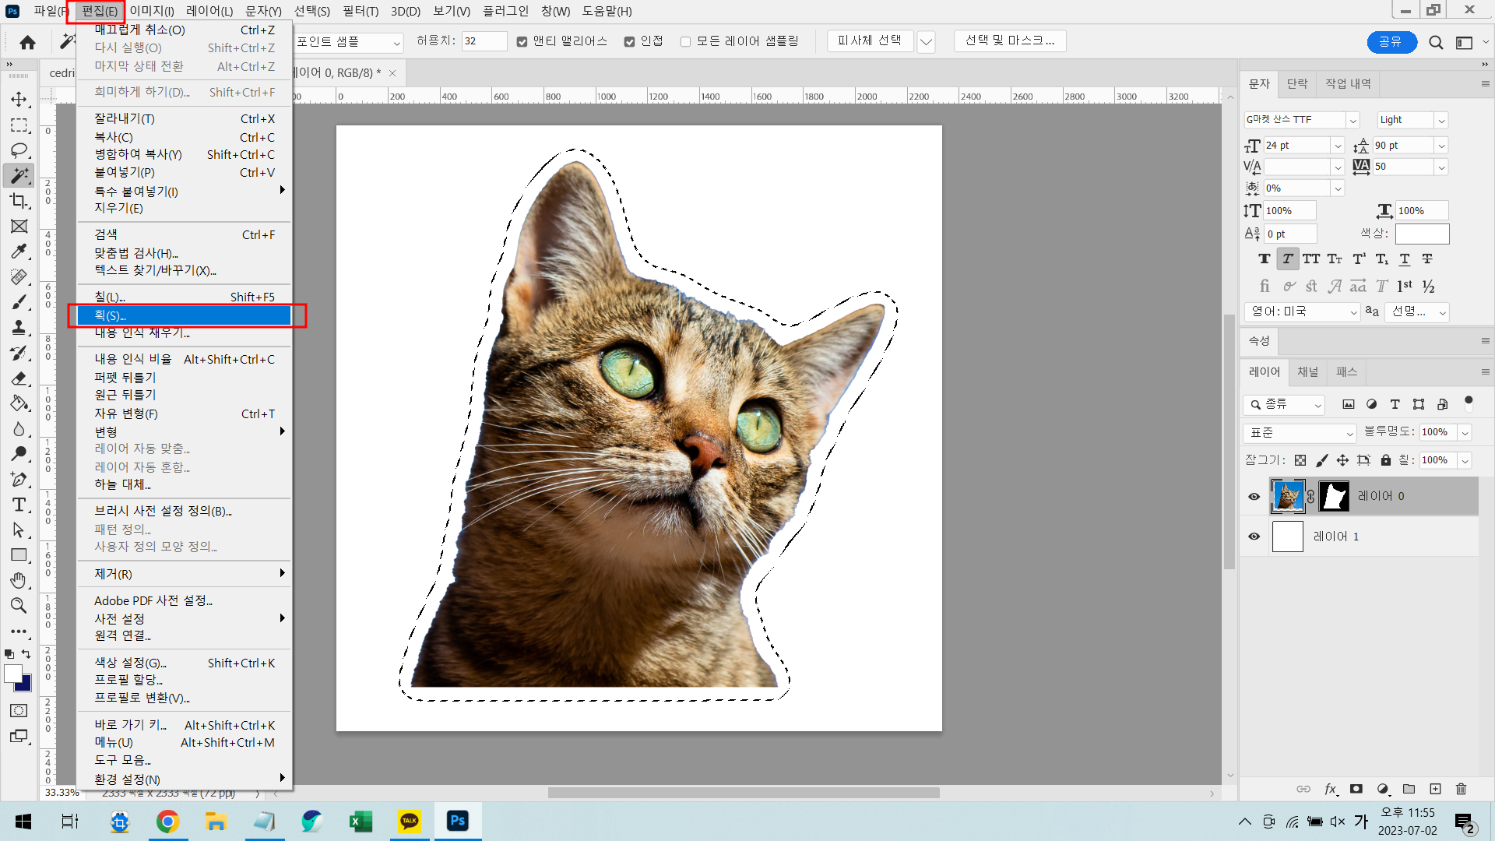The height and width of the screenshot is (841, 1495).
Task: Open the 불투명도 100% opacity dropdown
Action: (1465, 432)
